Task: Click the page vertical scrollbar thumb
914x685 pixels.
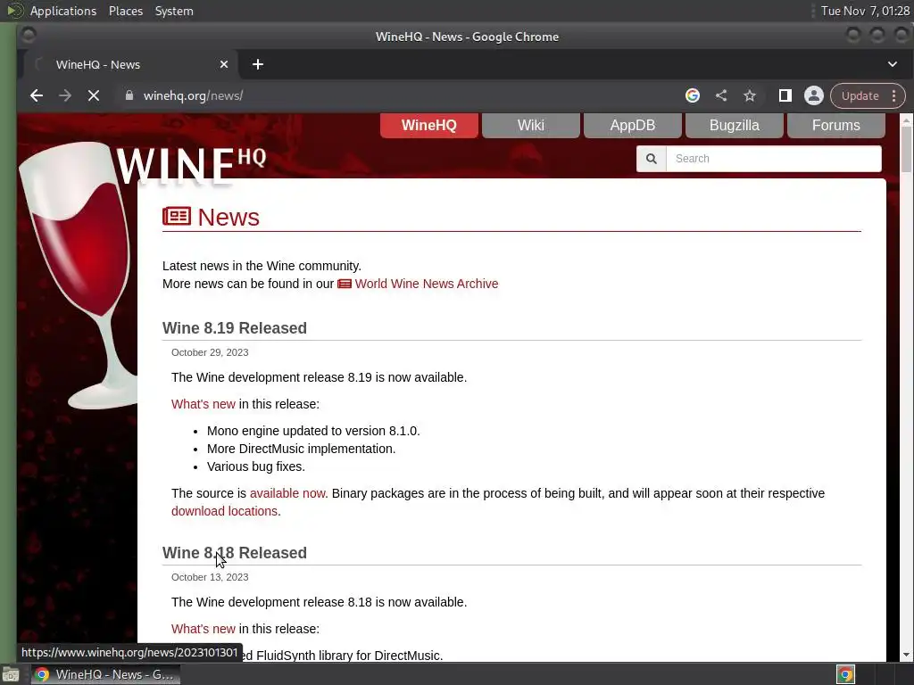Action: [x=906, y=149]
